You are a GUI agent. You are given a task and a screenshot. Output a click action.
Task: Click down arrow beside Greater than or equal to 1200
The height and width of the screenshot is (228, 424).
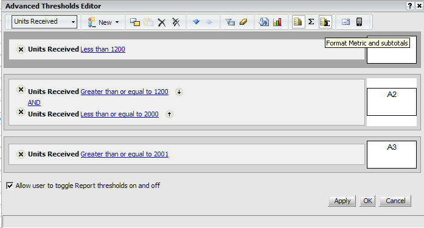179,92
